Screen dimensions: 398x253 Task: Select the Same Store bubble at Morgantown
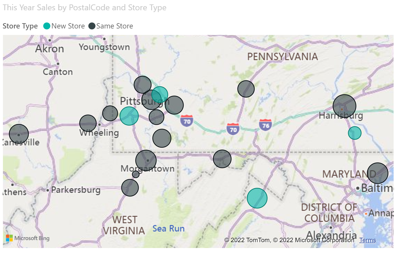[146, 160]
